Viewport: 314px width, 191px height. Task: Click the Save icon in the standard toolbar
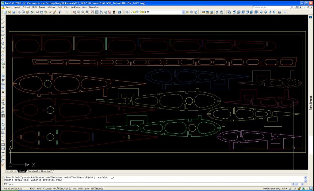click(x=13, y=12)
